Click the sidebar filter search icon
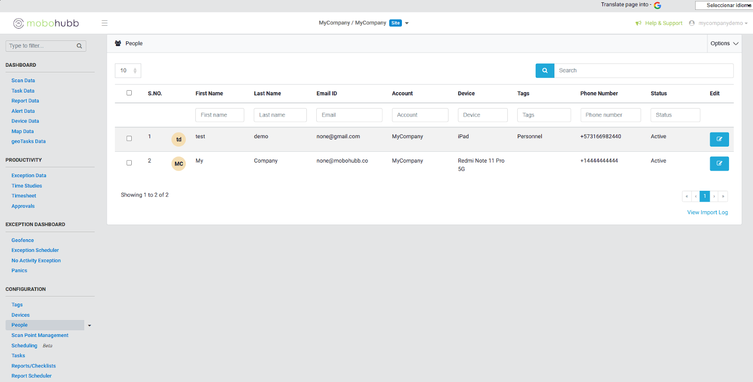The width and height of the screenshot is (753, 382). pyautogui.click(x=79, y=46)
